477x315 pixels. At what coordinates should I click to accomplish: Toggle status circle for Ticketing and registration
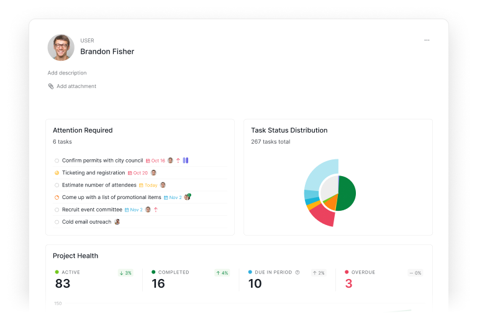pos(57,173)
